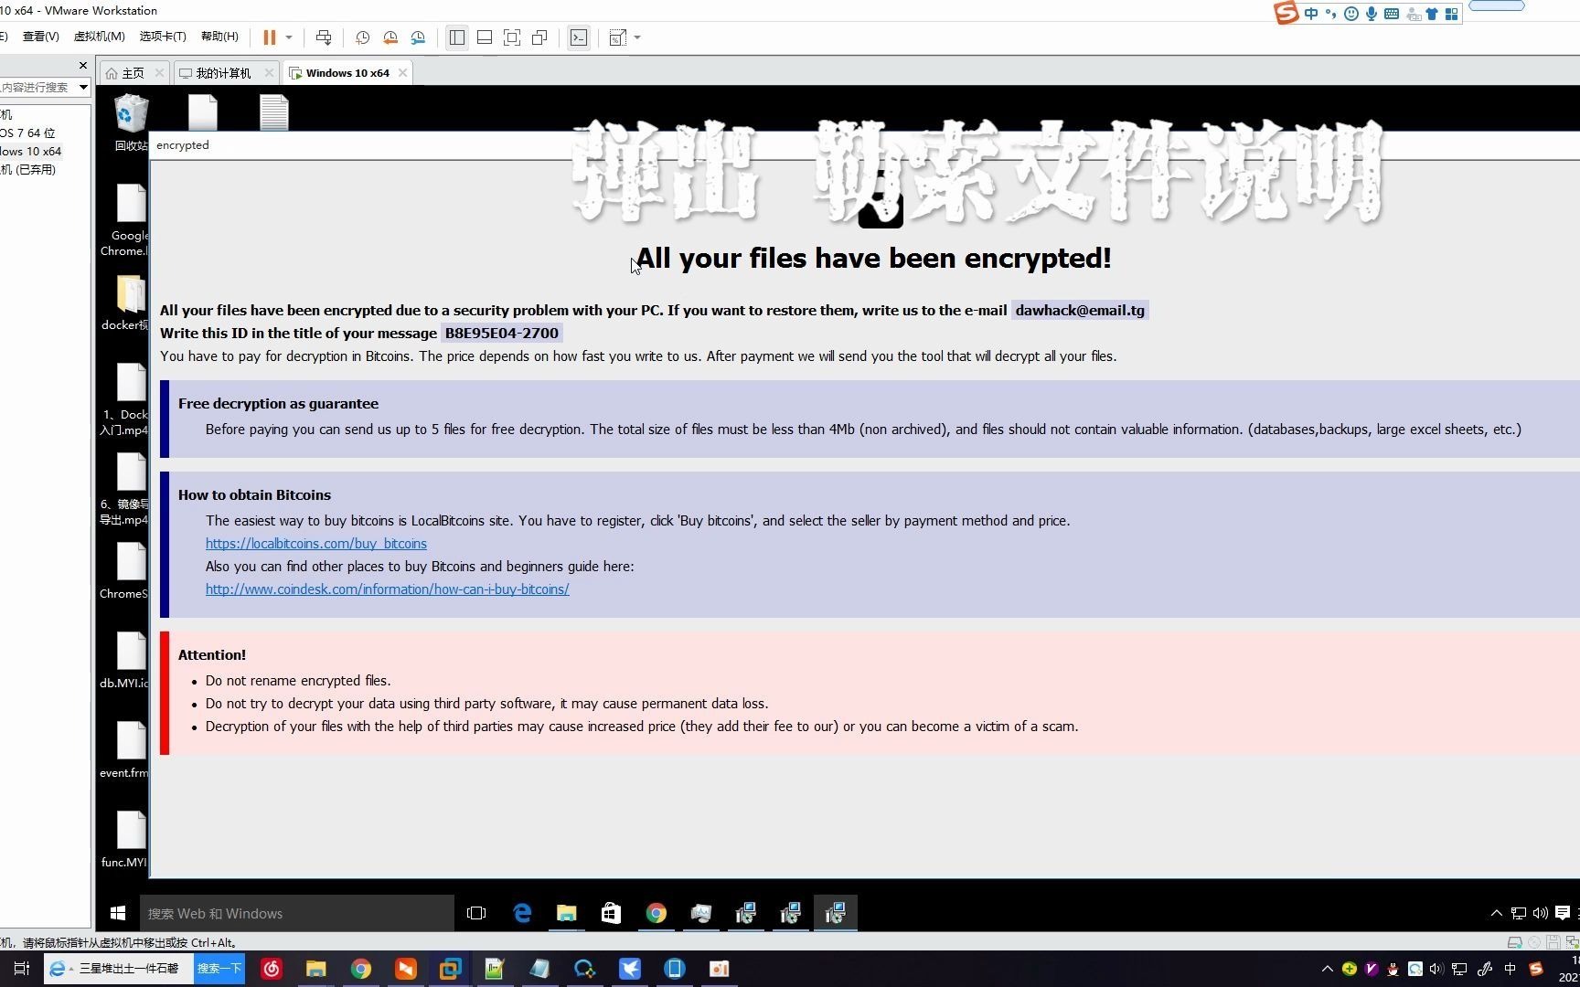Open the 帮助(H) menu
Screen dimensions: 1580x987
(219, 37)
